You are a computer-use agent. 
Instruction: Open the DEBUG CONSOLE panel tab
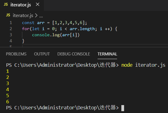click(x=73, y=54)
